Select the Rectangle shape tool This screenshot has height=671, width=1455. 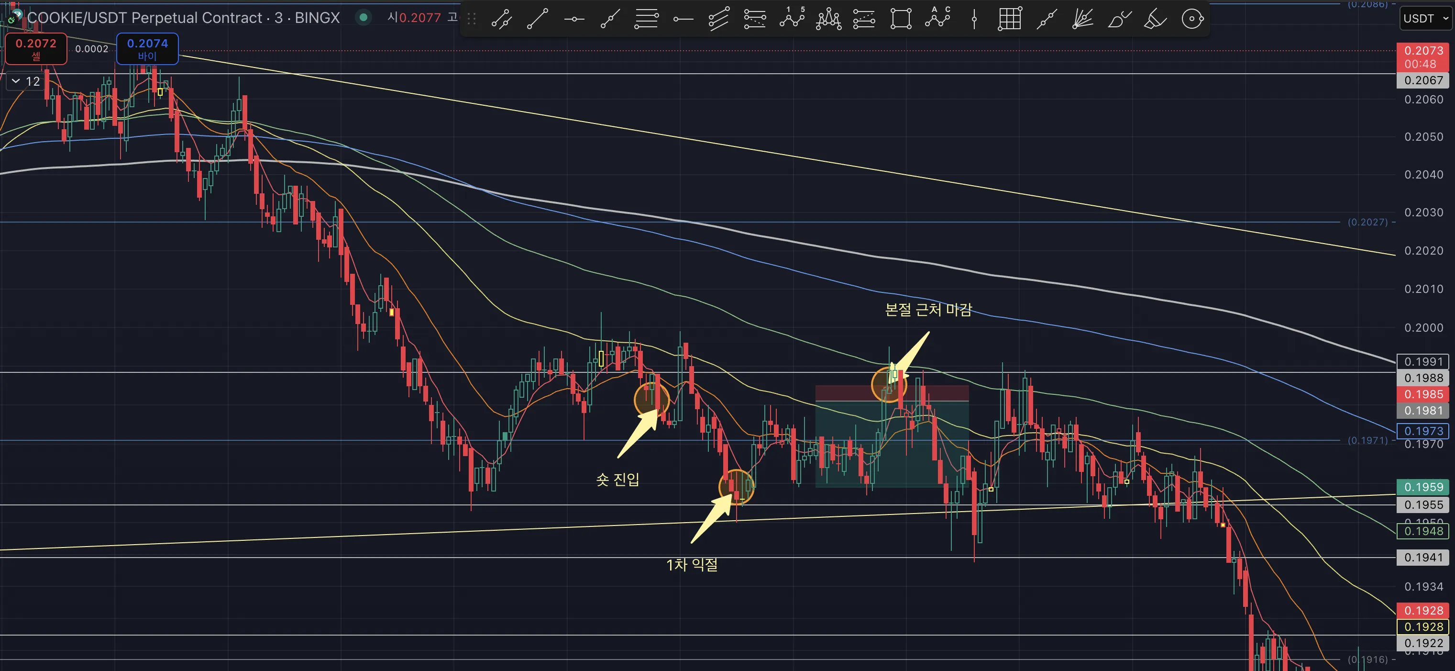pyautogui.click(x=901, y=19)
